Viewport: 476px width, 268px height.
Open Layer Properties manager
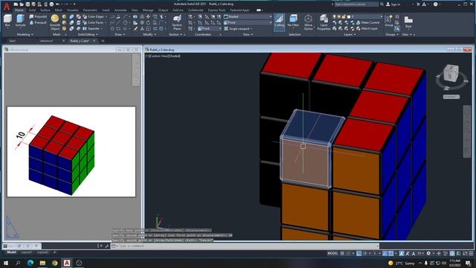coord(324,22)
